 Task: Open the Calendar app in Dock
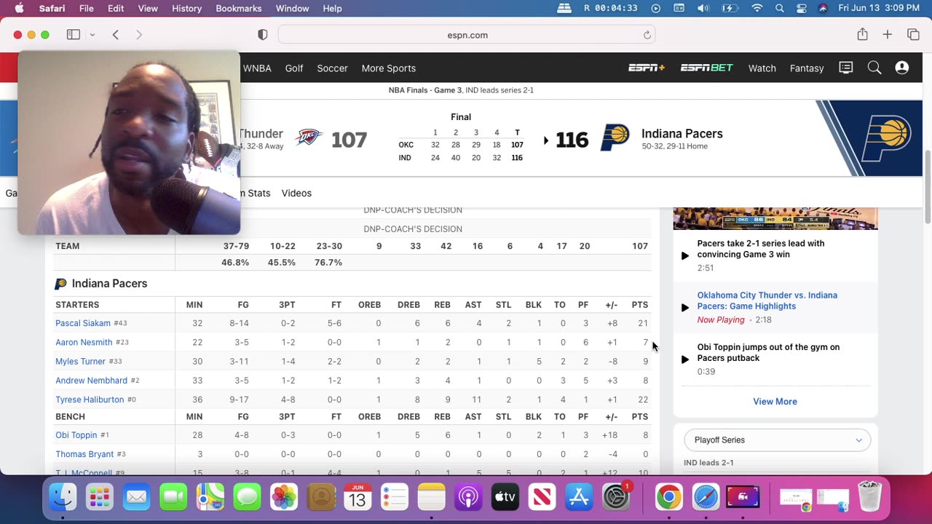[358, 497]
